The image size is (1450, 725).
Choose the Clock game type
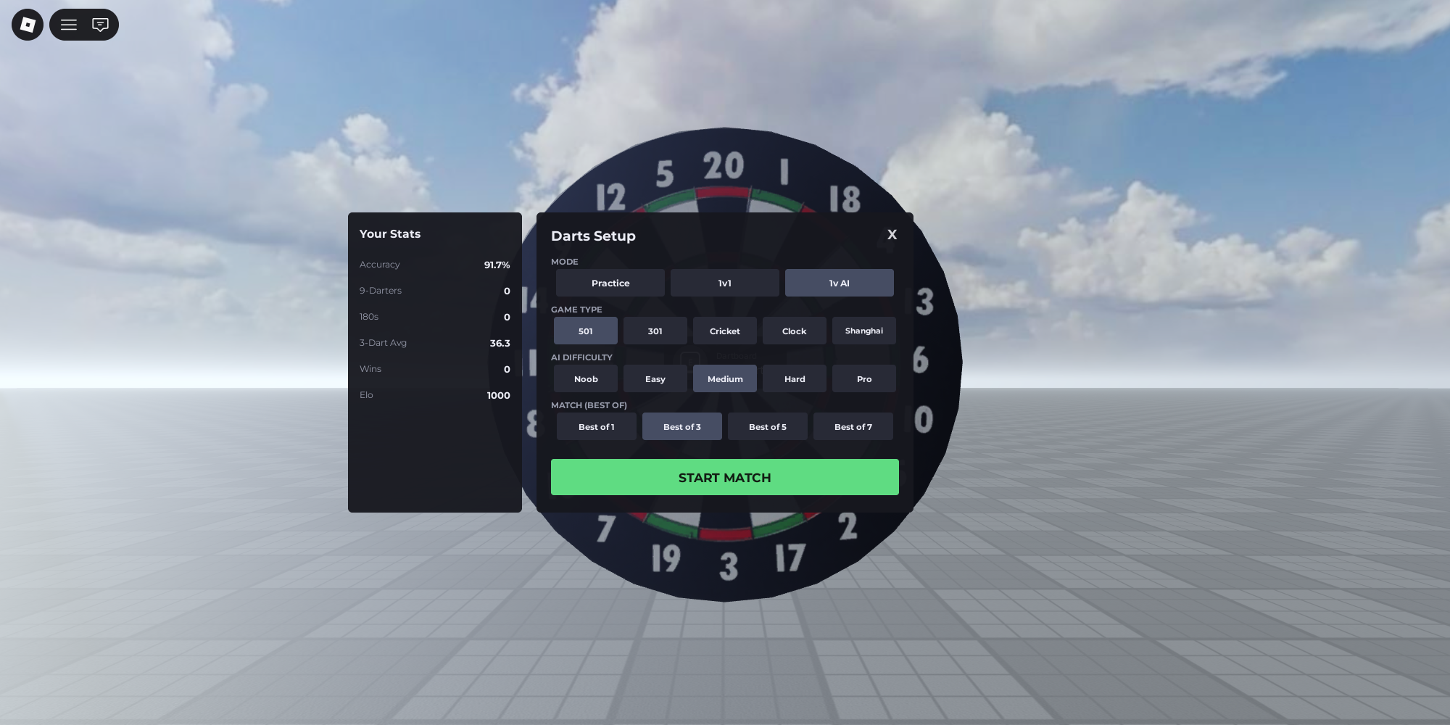point(795,331)
